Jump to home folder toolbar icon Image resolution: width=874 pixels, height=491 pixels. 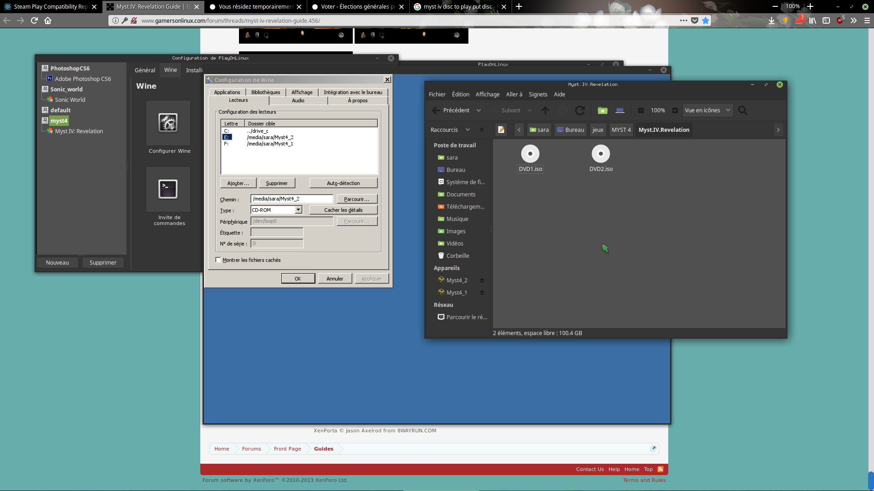(x=603, y=110)
